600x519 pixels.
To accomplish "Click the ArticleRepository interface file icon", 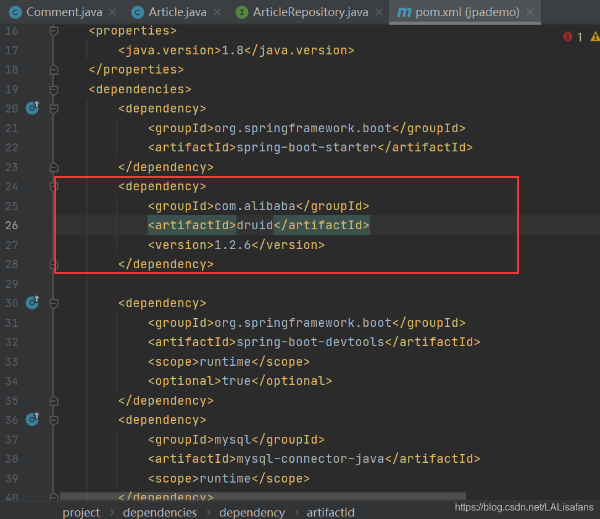I will [242, 12].
